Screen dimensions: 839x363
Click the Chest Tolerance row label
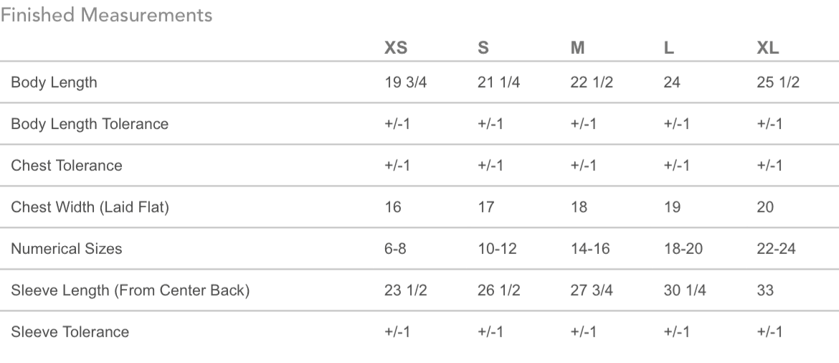coord(67,166)
